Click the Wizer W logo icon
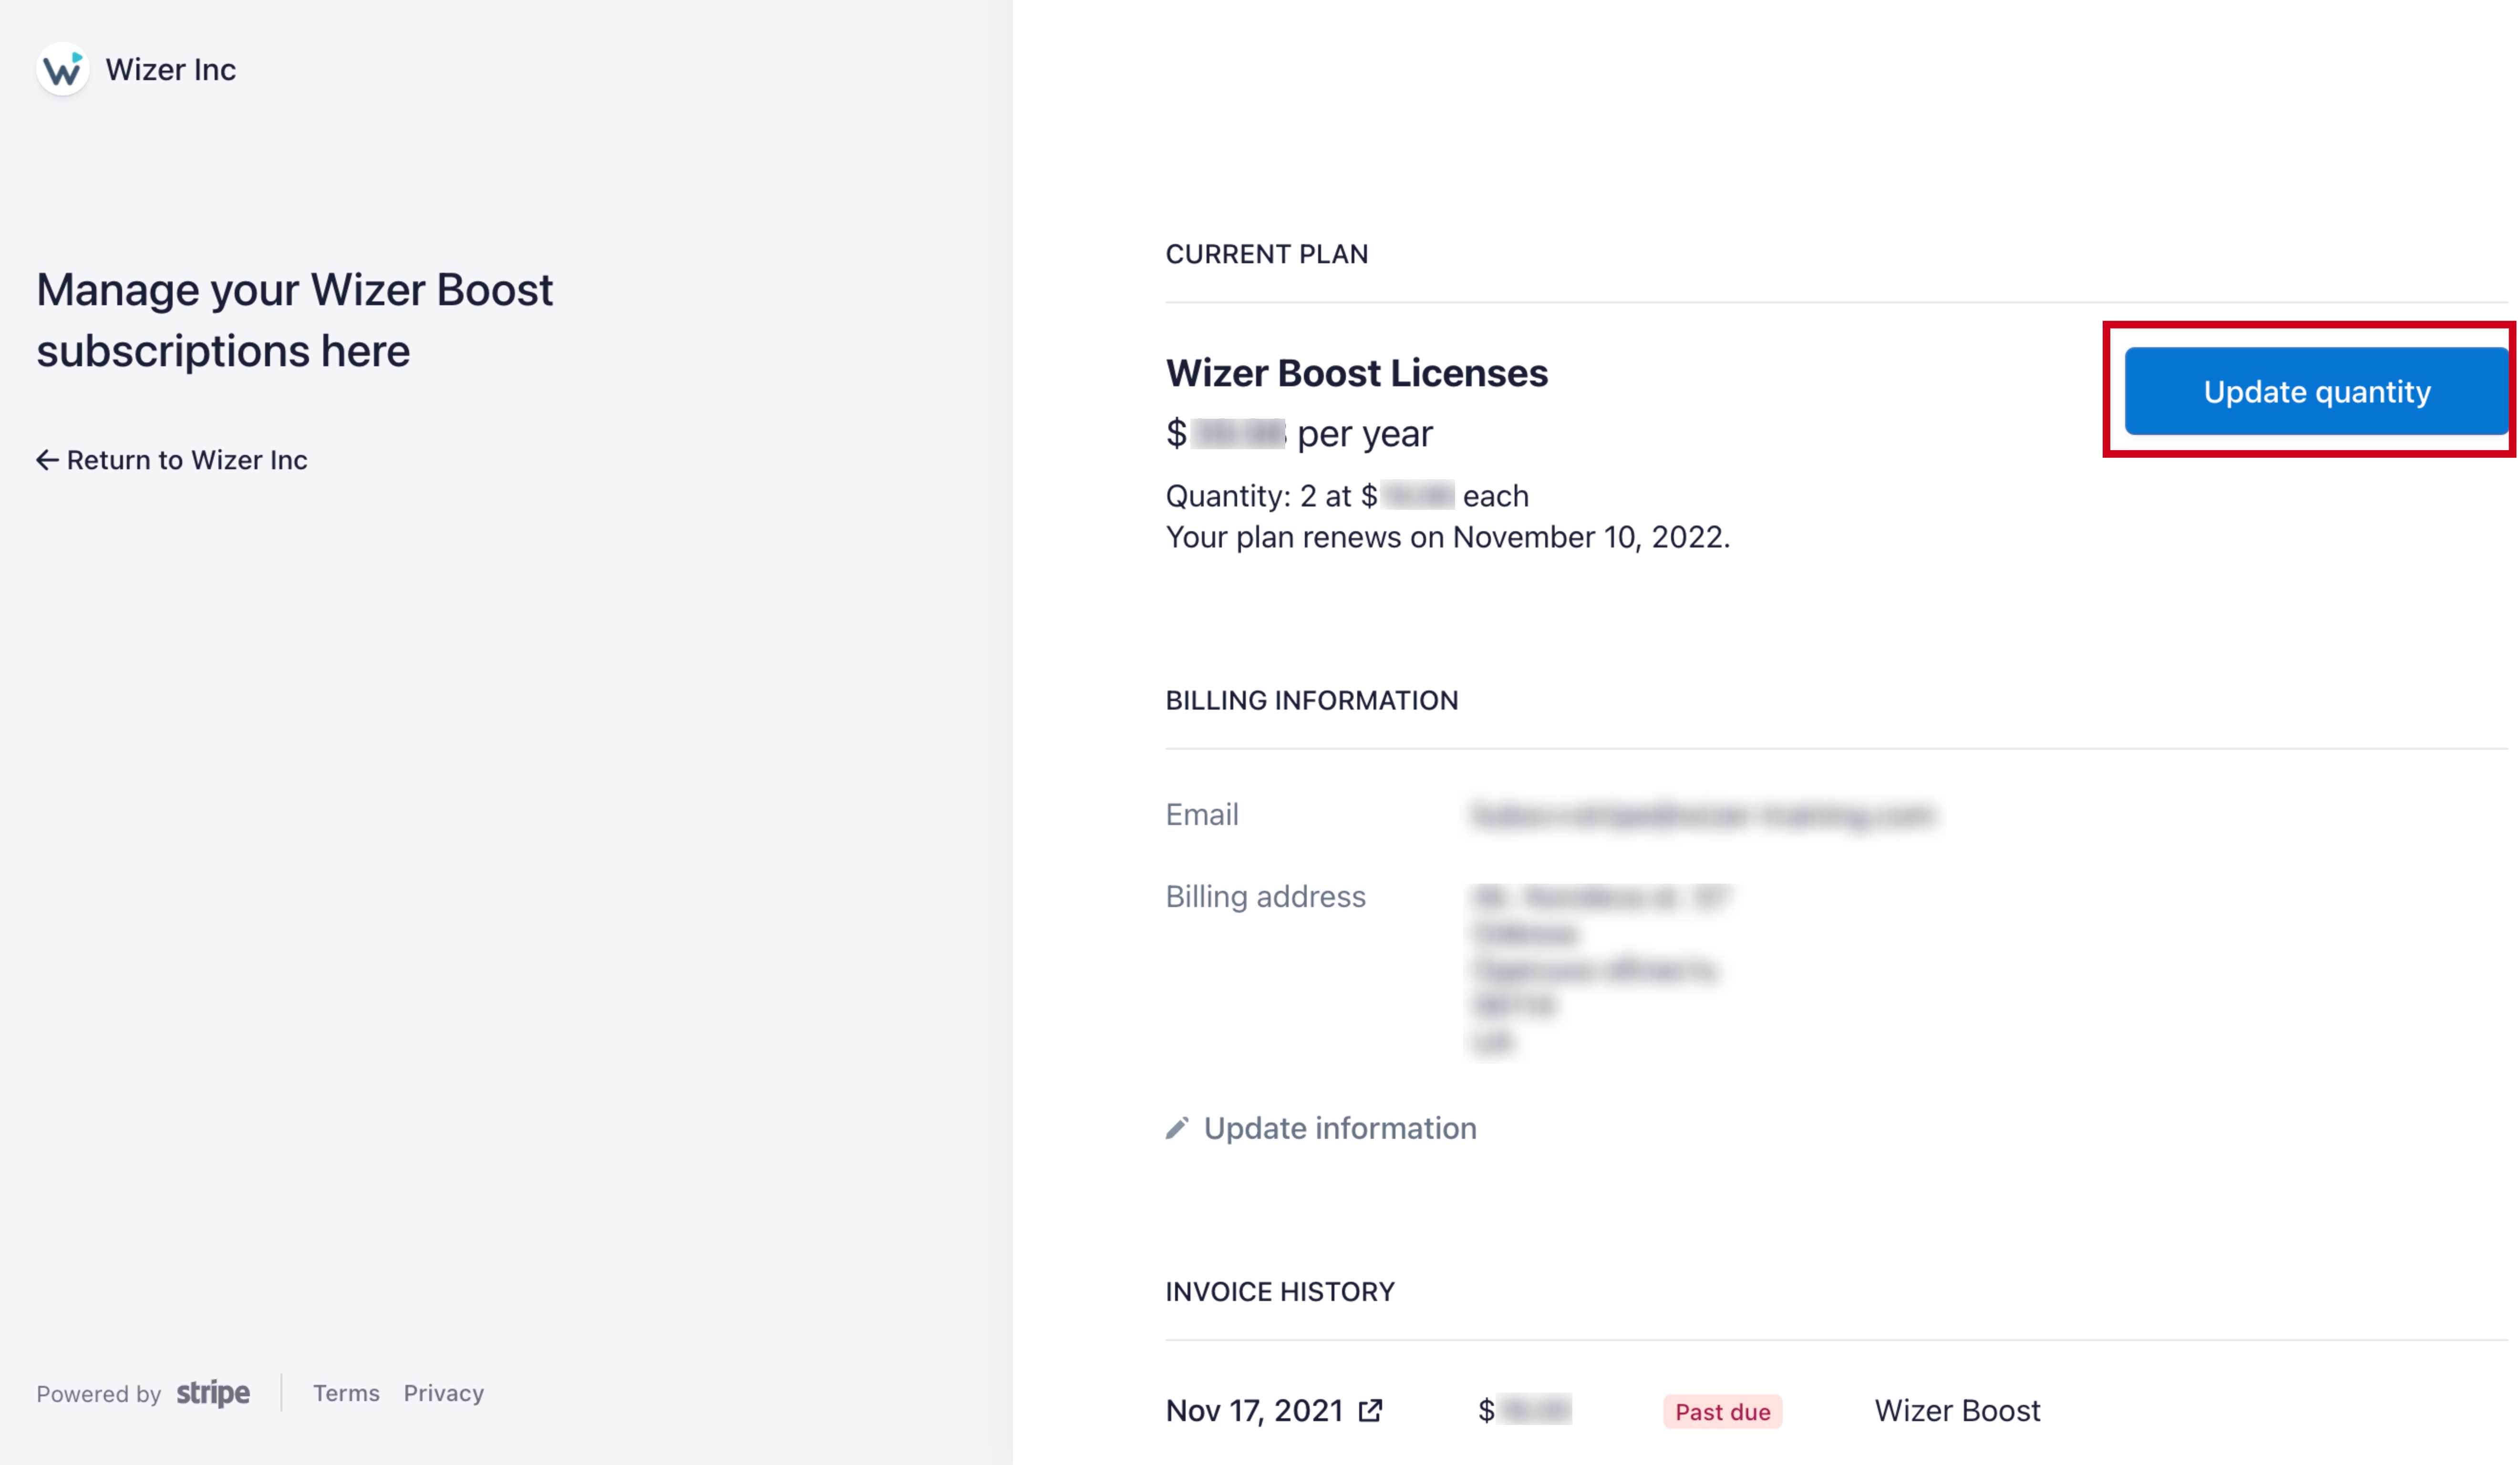This screenshot has width=2520, height=1465. pos(63,69)
